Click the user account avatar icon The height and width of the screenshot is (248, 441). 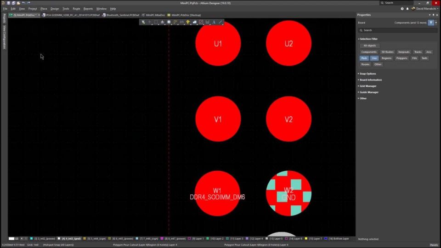pyautogui.click(x=413, y=9)
